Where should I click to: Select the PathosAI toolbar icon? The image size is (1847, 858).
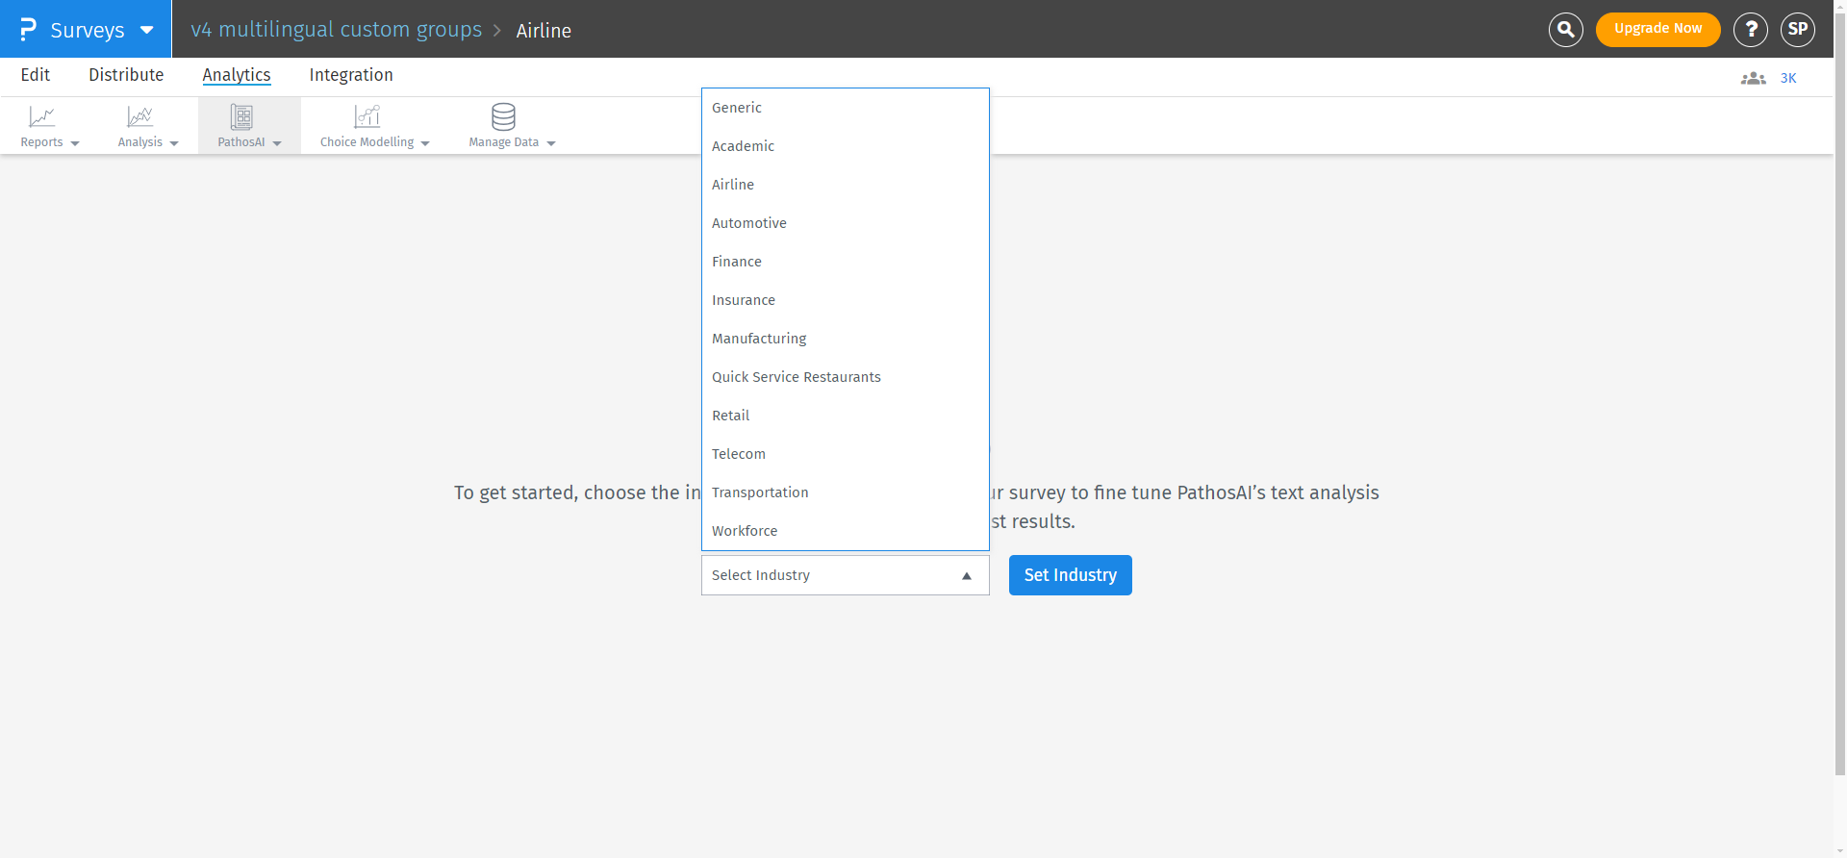[x=241, y=117]
